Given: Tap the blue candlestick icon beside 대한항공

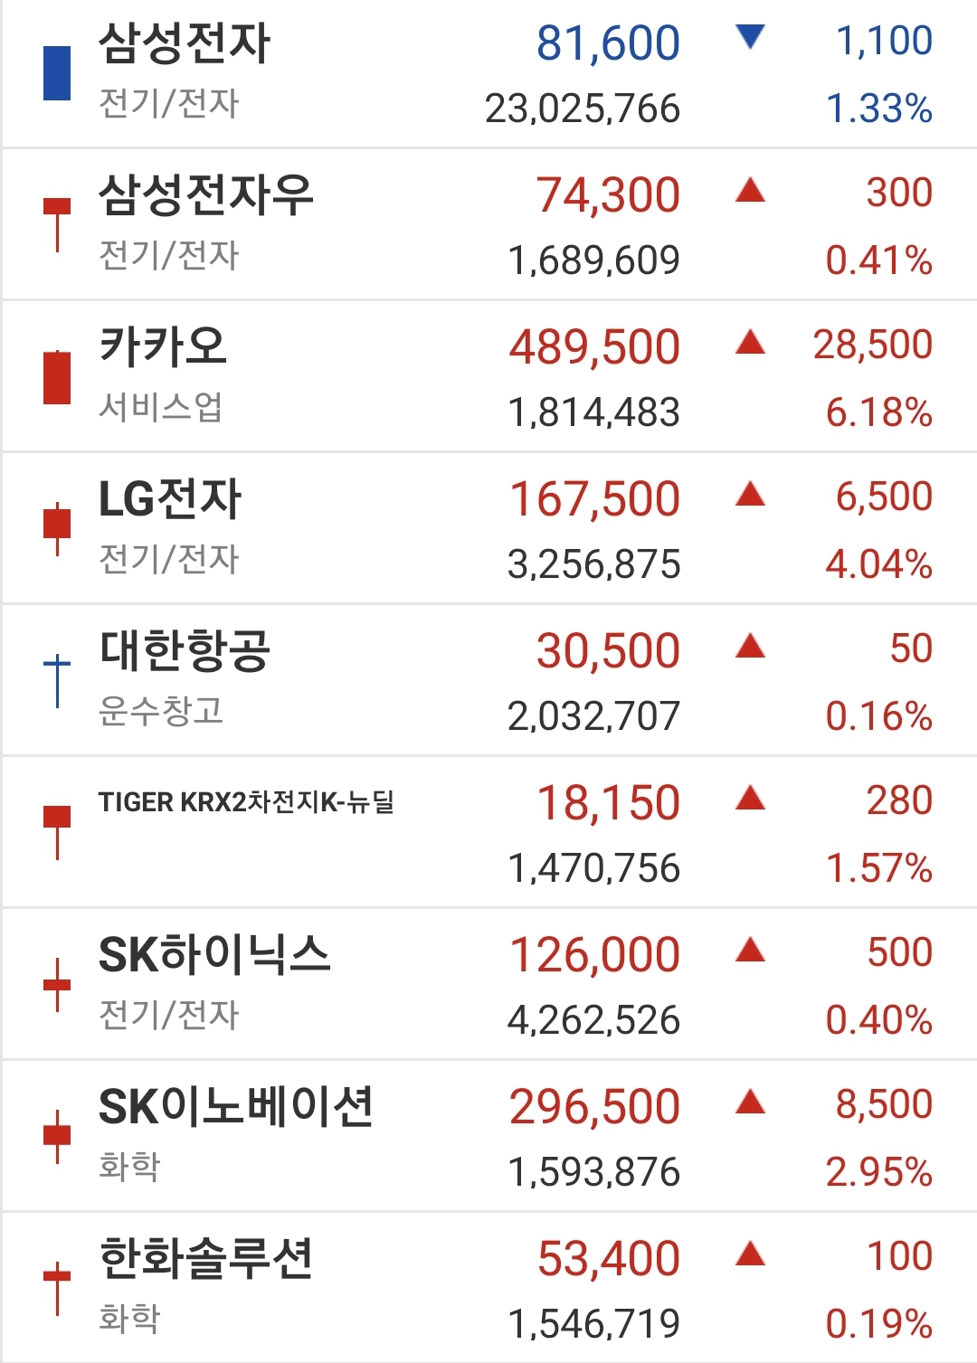Looking at the screenshot, I should (x=57, y=680).
